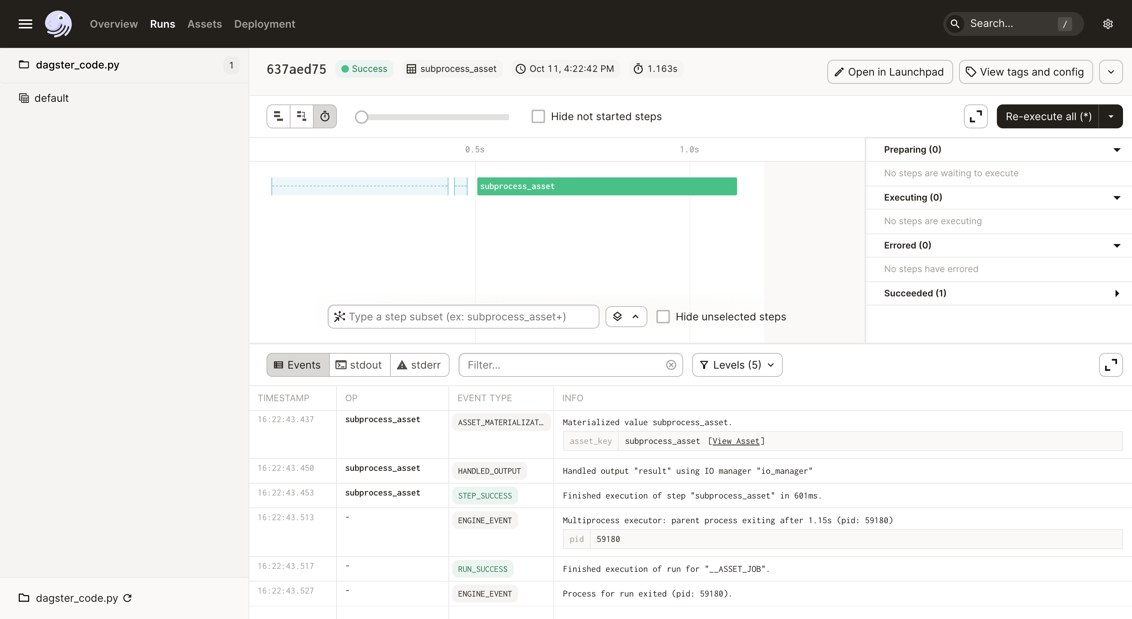Open the hamburger navigation menu

point(25,24)
